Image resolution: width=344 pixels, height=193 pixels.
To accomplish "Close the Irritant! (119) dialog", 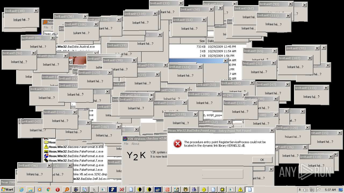I will (x=195, y=114).
